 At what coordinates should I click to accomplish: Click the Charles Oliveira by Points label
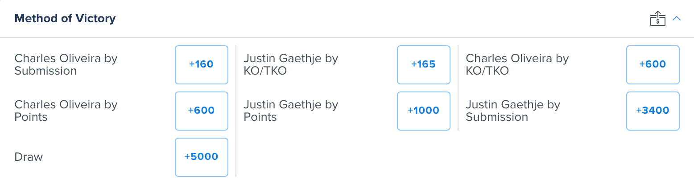point(66,111)
